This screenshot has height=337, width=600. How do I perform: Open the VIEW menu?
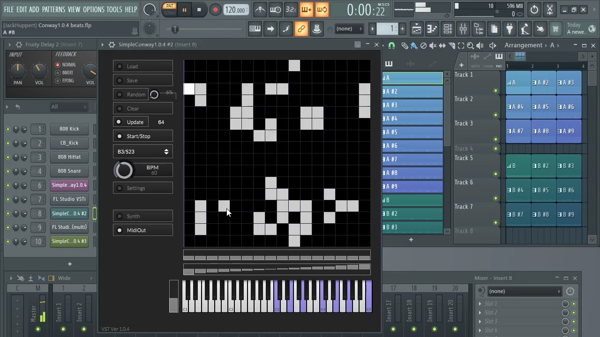click(x=74, y=9)
